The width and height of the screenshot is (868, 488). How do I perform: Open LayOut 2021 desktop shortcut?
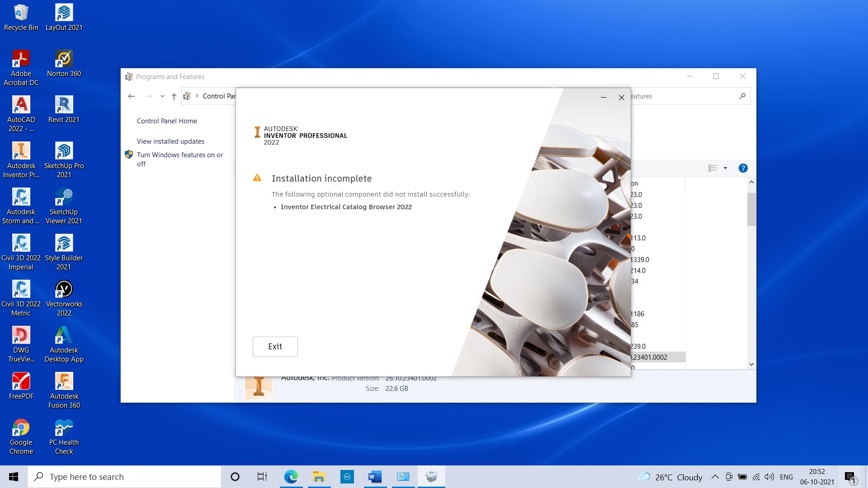pos(64,18)
